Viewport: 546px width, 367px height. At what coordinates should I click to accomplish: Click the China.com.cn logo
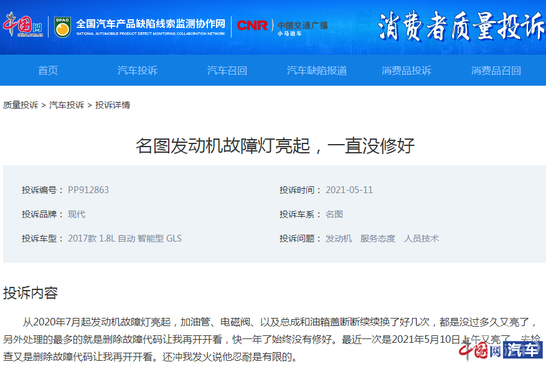pos(23,25)
